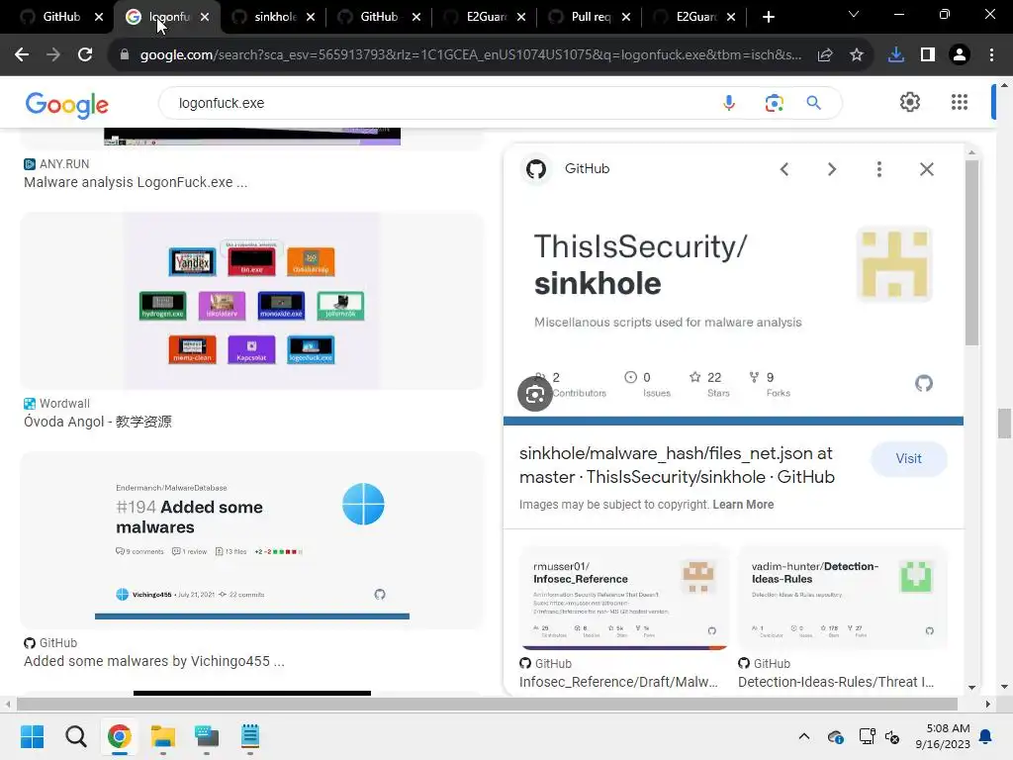Close the image preview panel
The height and width of the screenshot is (760, 1013).
(926, 169)
